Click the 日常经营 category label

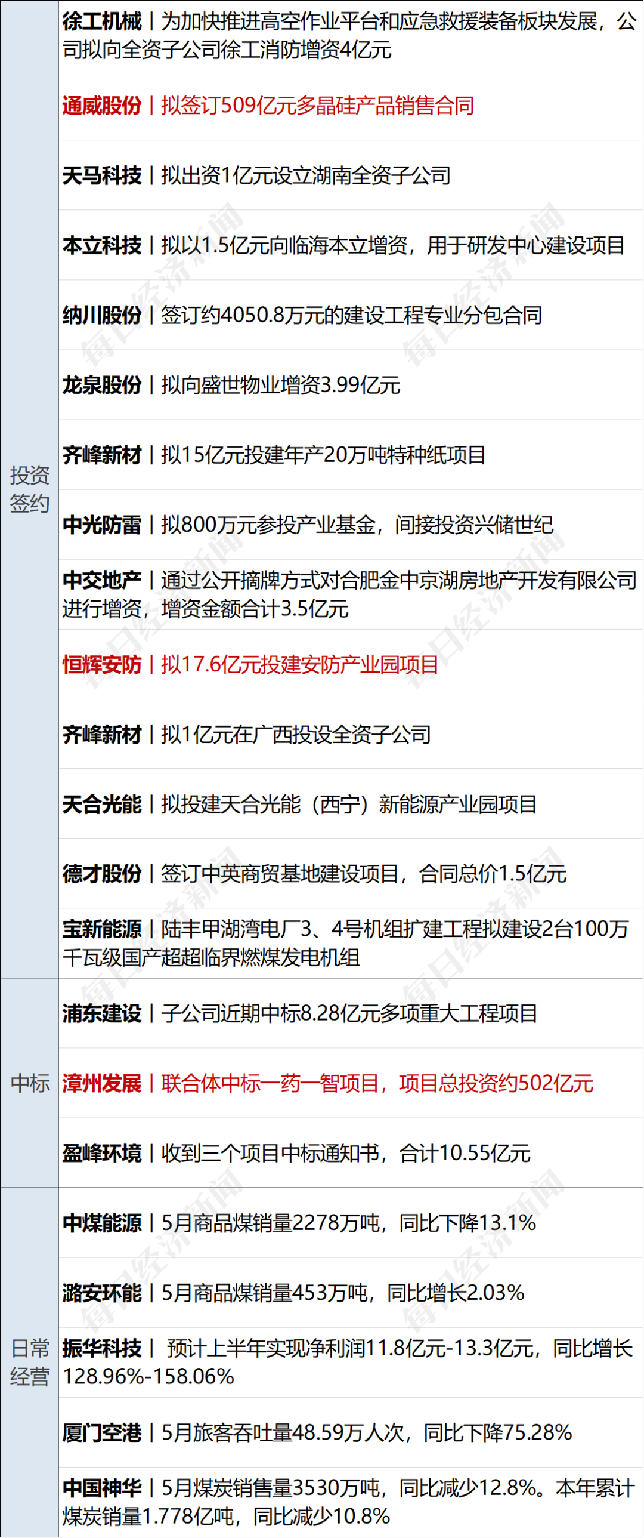click(x=29, y=1363)
